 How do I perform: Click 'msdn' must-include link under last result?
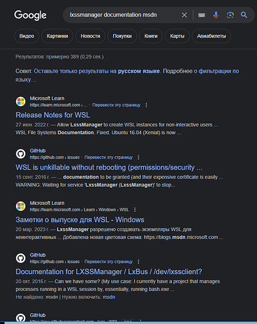(x=109, y=297)
